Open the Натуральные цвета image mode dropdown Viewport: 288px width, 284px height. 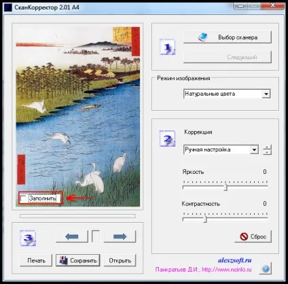[266, 94]
